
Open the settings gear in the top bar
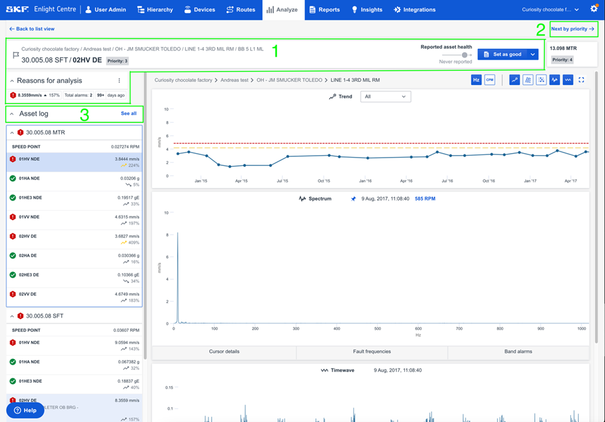tap(593, 10)
